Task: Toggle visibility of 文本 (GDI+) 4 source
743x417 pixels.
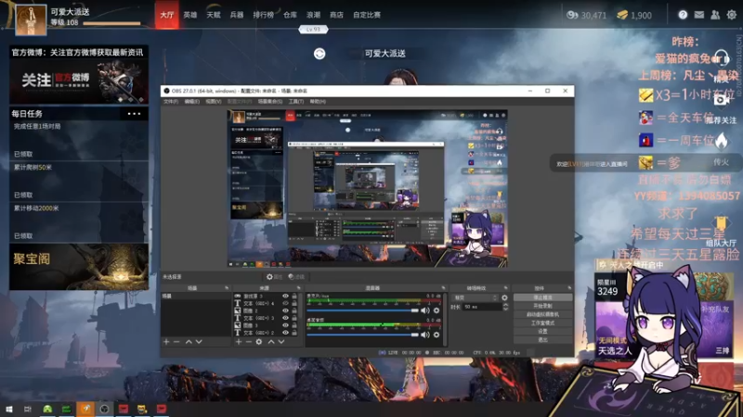Action: pyautogui.click(x=285, y=304)
